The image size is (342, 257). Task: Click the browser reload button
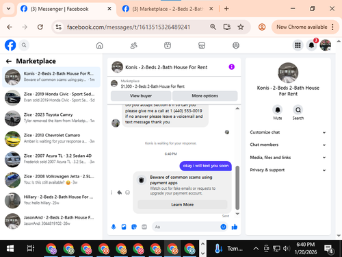pyautogui.click(x=40, y=27)
